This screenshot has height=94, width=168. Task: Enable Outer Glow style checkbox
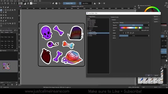tap(88, 24)
